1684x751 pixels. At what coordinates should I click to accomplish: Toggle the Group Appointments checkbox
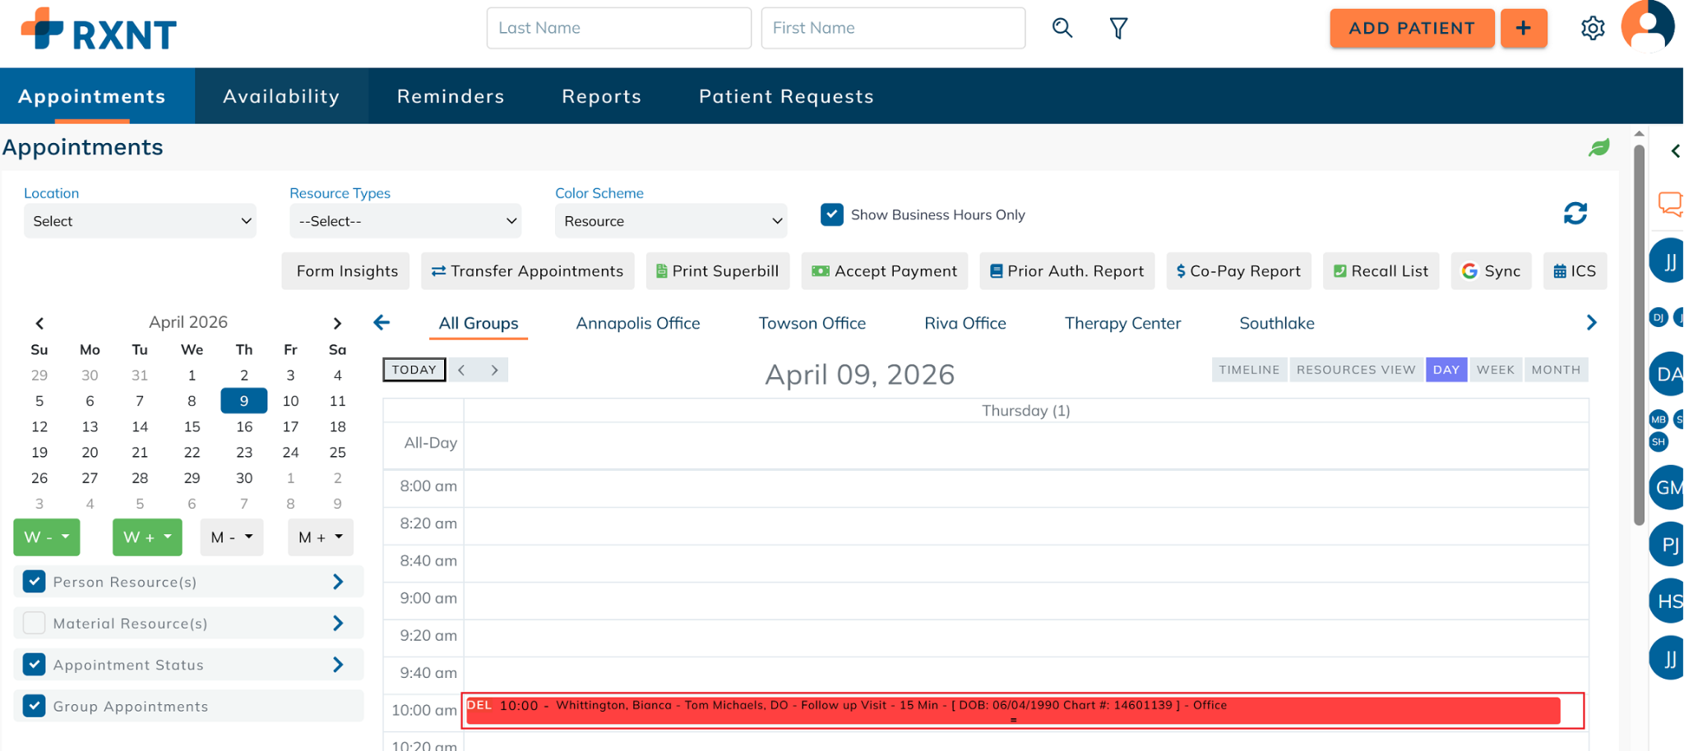point(35,706)
